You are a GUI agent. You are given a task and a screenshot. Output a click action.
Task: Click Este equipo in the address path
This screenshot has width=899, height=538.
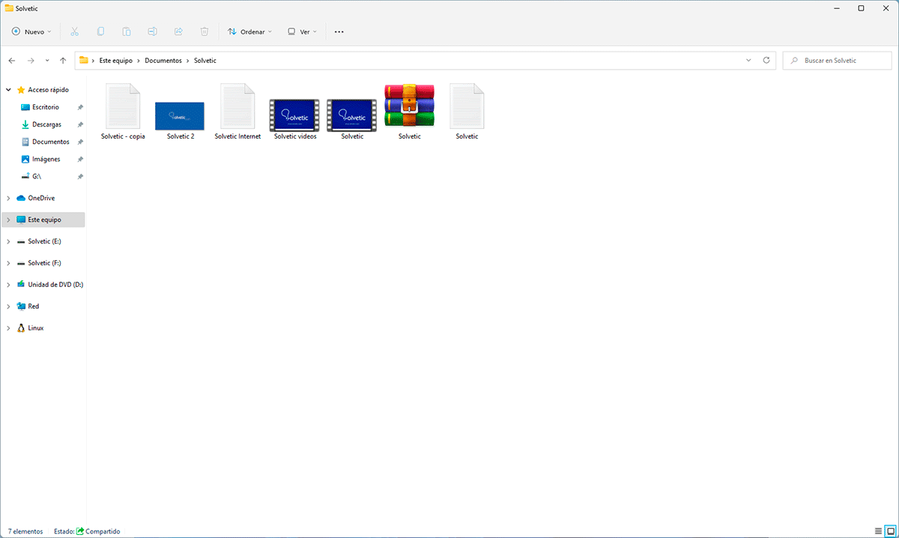116,60
